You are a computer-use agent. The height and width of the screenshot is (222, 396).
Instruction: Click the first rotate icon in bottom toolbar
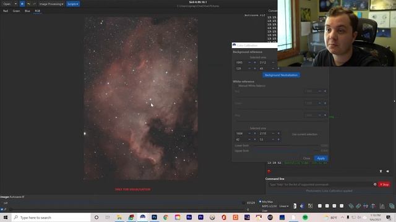[351, 206]
